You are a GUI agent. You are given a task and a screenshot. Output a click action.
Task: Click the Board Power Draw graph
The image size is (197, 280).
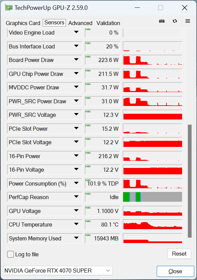[x=153, y=60]
